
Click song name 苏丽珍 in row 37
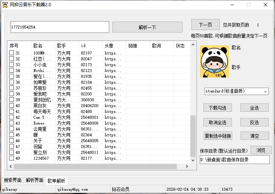[40, 88]
